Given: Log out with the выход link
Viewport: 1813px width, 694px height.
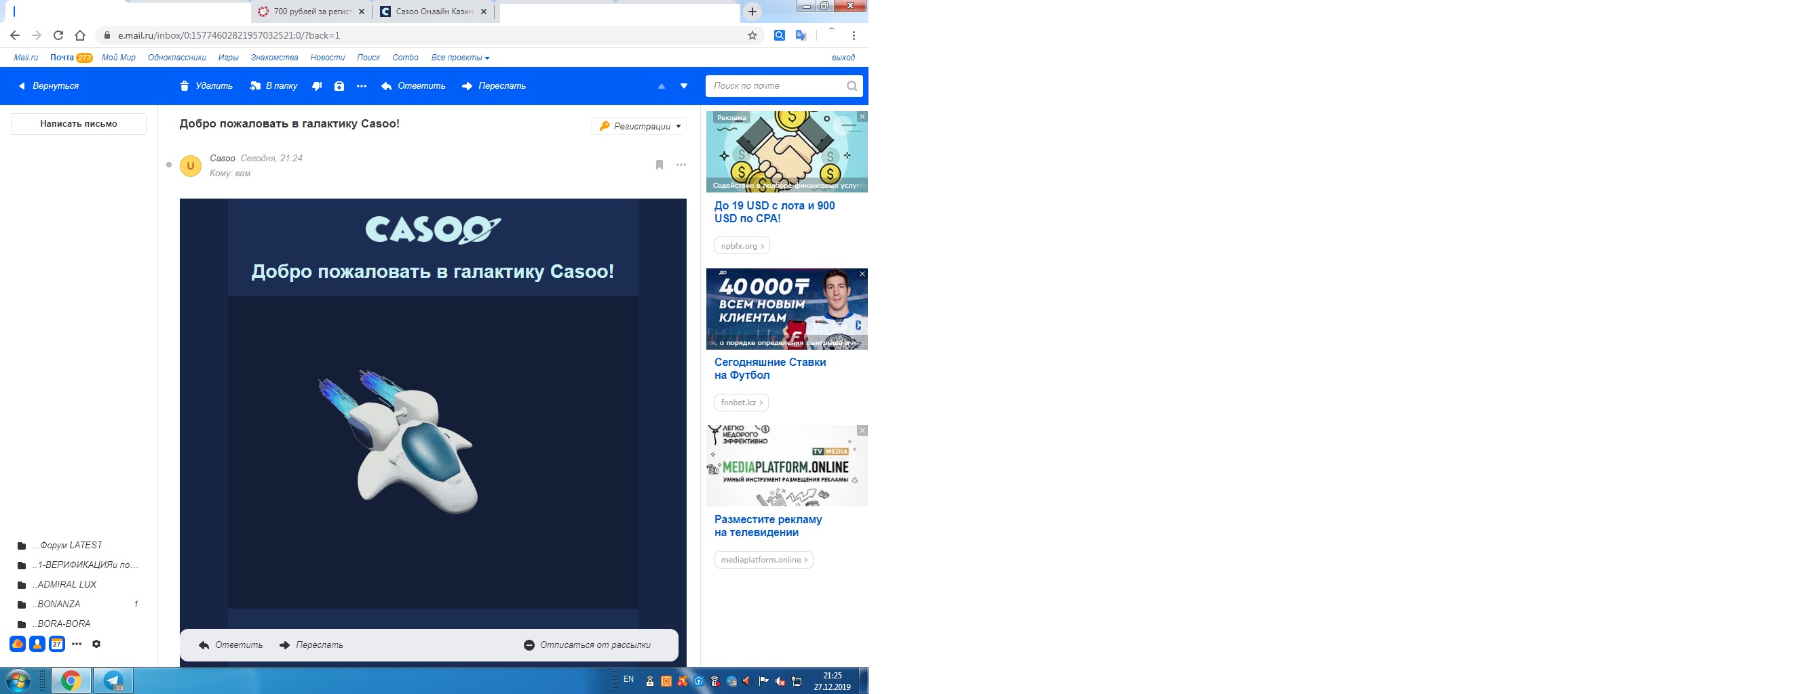Looking at the screenshot, I should pos(843,58).
